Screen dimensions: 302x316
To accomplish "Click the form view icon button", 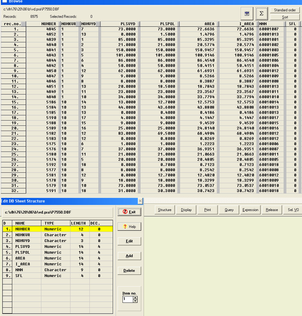I will pyautogui.click(x=247, y=13).
